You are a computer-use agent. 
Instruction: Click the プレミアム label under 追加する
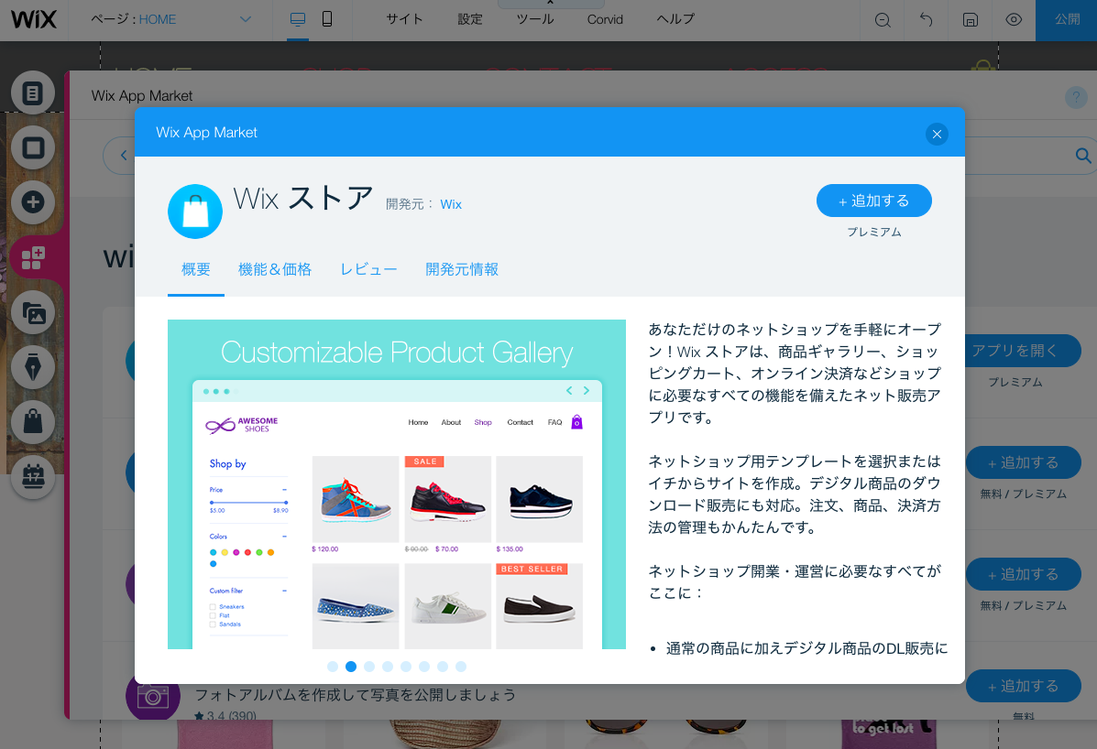click(x=873, y=232)
